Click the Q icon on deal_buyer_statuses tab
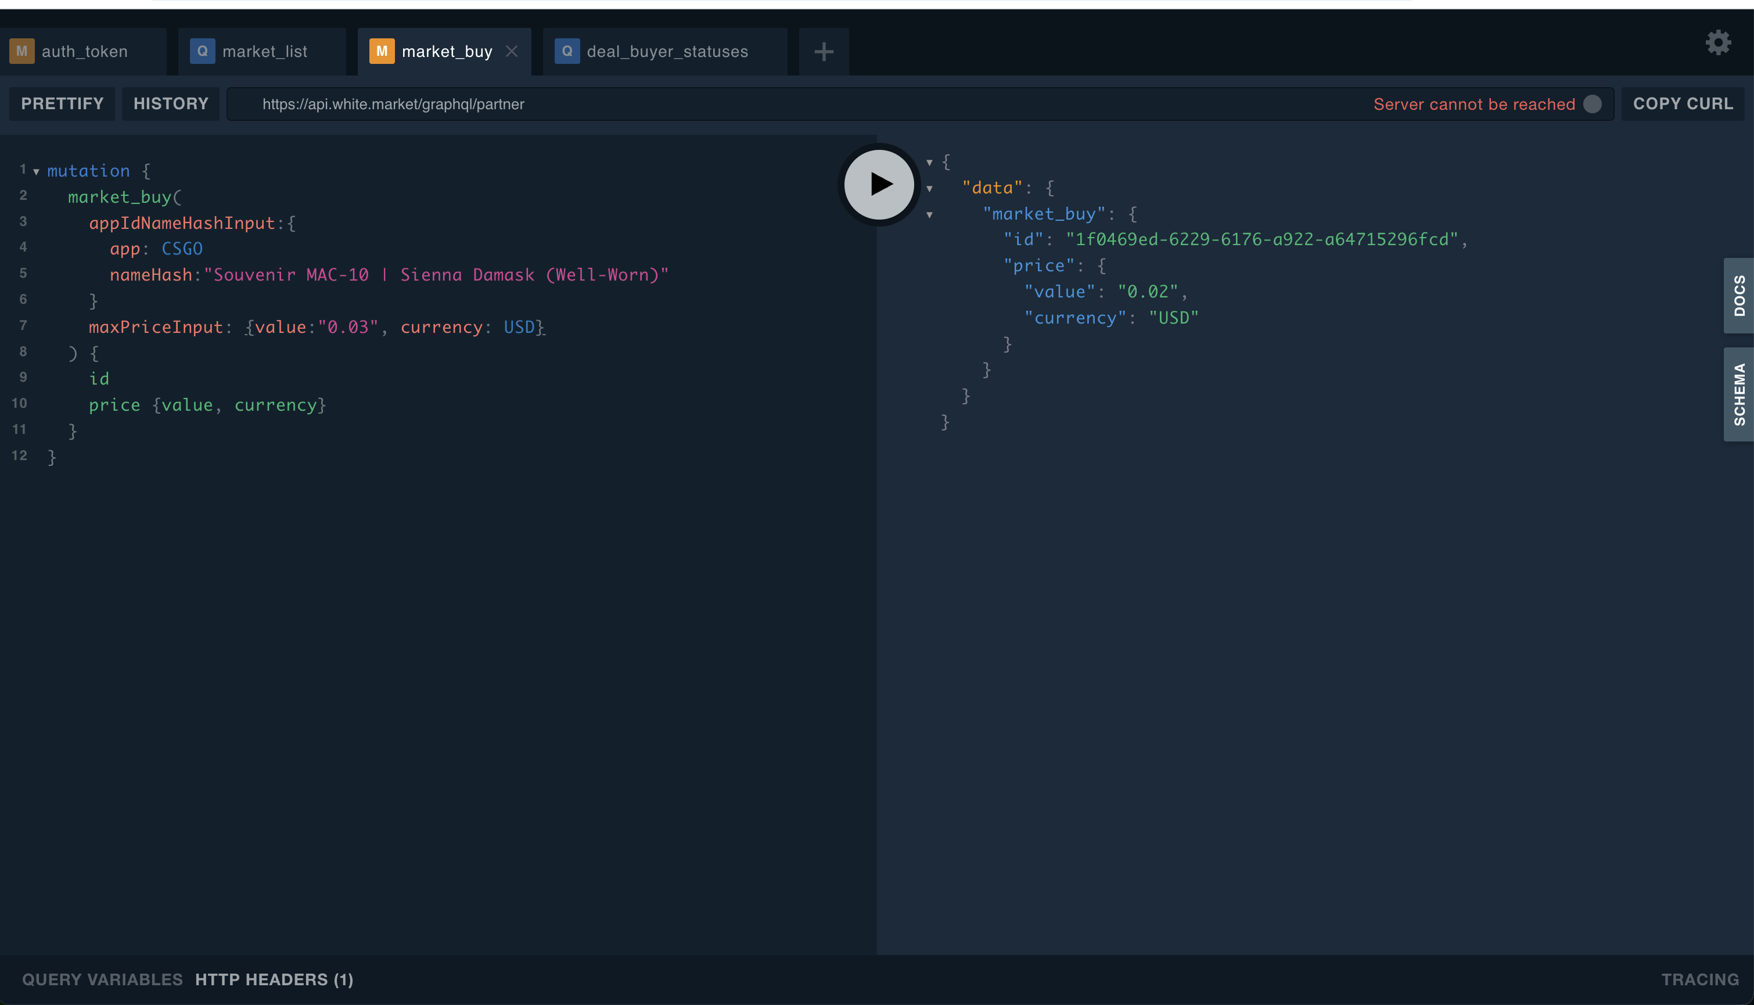 click(x=566, y=52)
